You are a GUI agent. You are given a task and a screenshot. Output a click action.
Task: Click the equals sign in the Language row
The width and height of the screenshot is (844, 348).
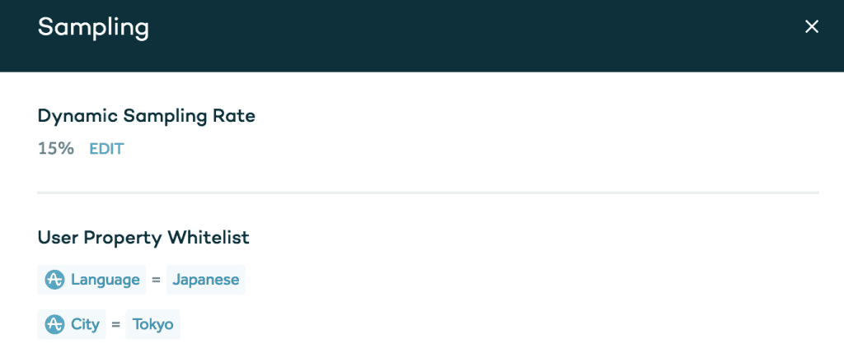coord(156,280)
